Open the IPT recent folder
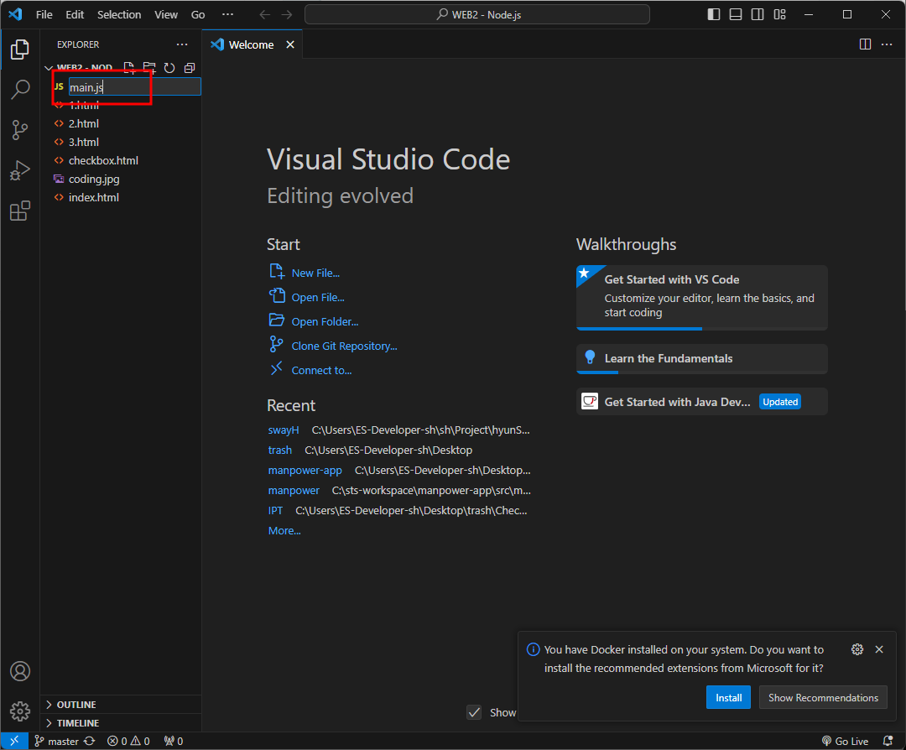Image resolution: width=906 pixels, height=750 pixels. 275,510
